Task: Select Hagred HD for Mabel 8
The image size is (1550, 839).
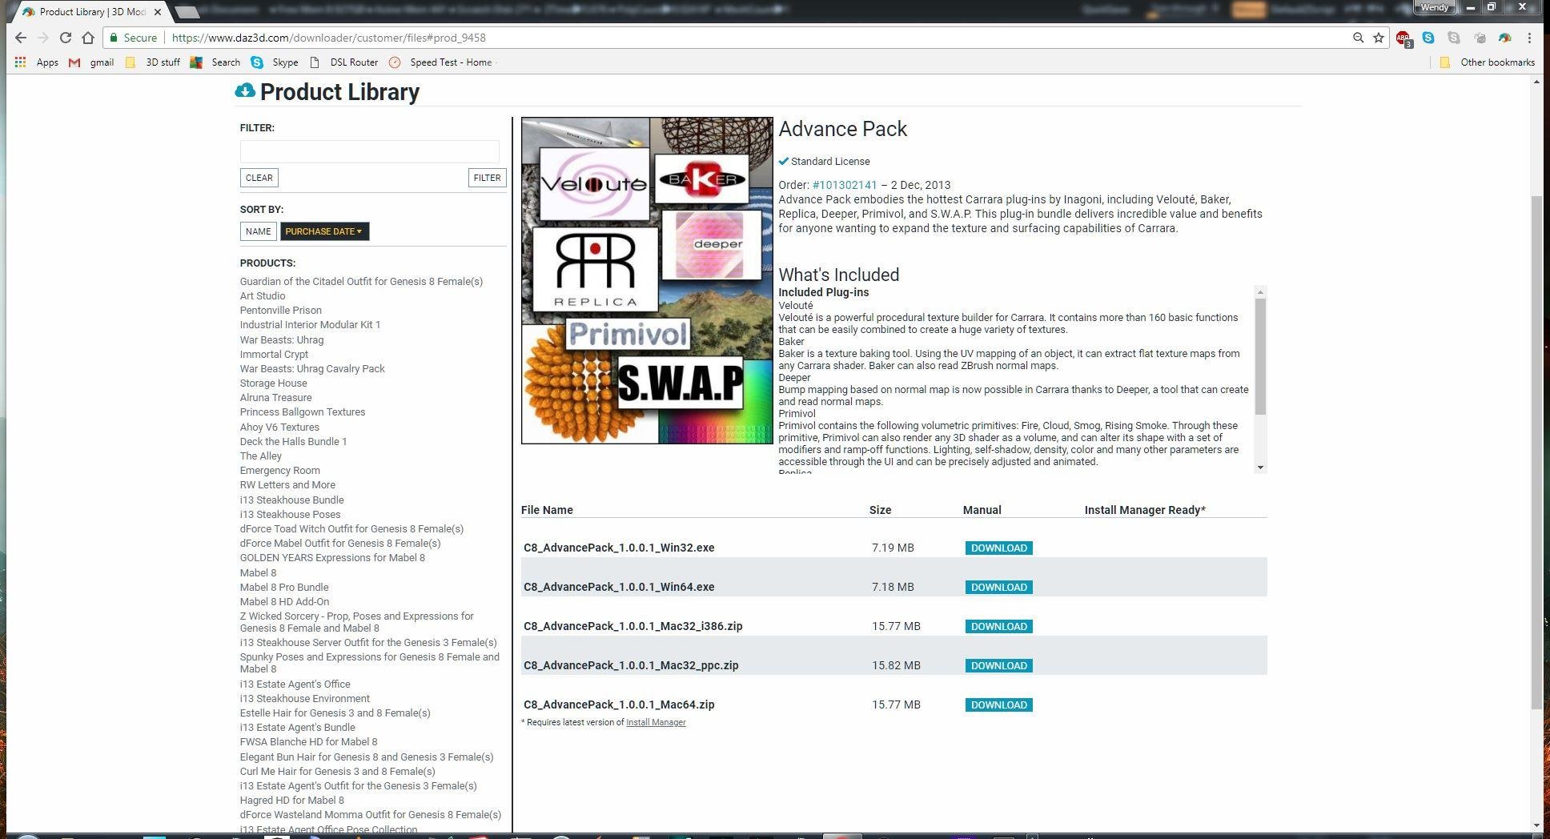Action: (292, 801)
